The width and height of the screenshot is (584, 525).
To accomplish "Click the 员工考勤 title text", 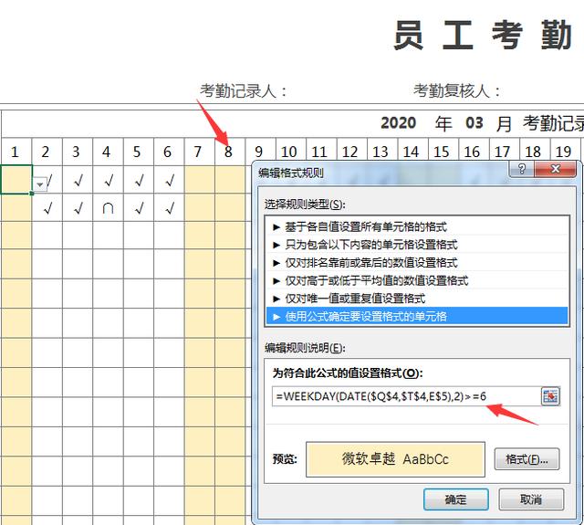I will pyautogui.click(x=483, y=35).
